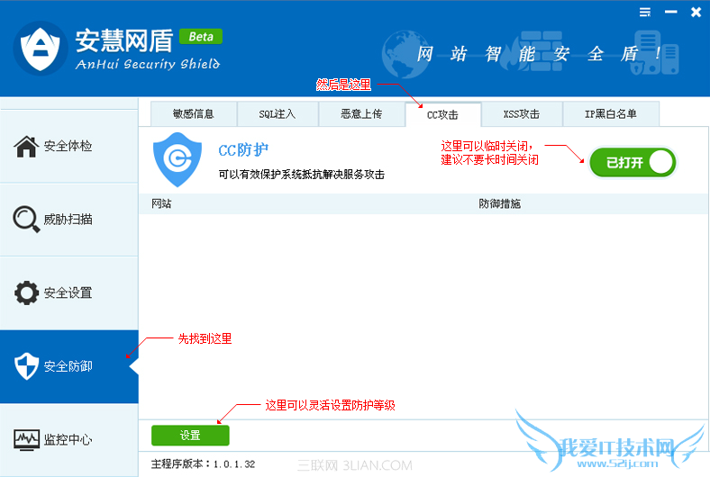The image size is (710, 477).
Task: Click the green 设置 button
Action: coord(190,436)
